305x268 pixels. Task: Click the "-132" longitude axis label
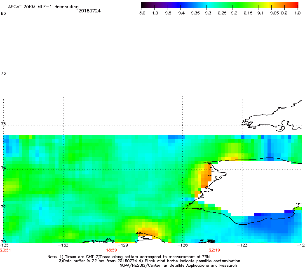pyautogui.click(x=63, y=245)
